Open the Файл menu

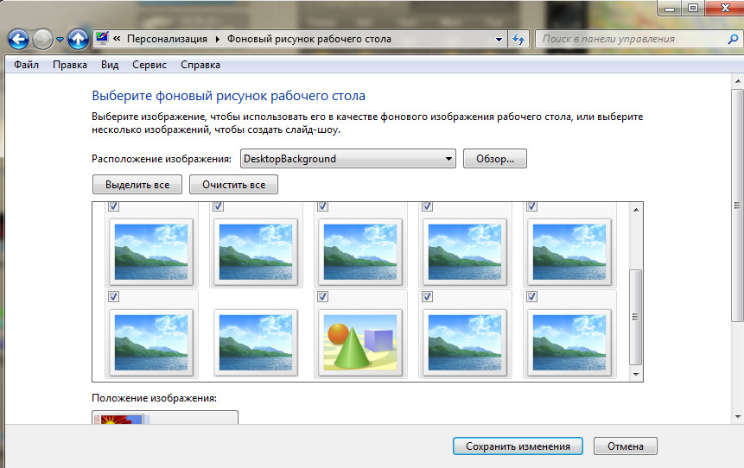(26, 65)
